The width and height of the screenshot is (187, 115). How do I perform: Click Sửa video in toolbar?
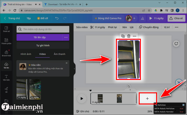[82, 27]
